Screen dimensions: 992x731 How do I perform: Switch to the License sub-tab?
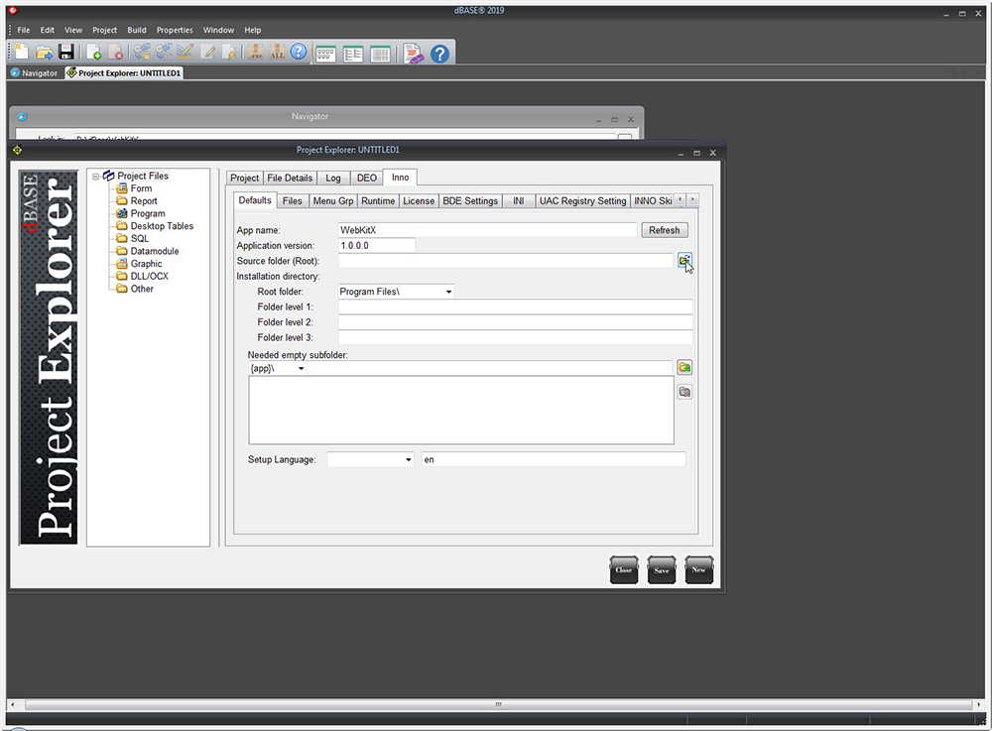tap(419, 201)
